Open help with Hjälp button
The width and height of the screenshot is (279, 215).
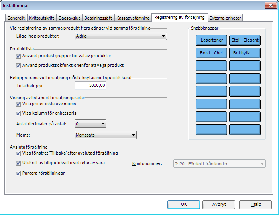coord(255,205)
